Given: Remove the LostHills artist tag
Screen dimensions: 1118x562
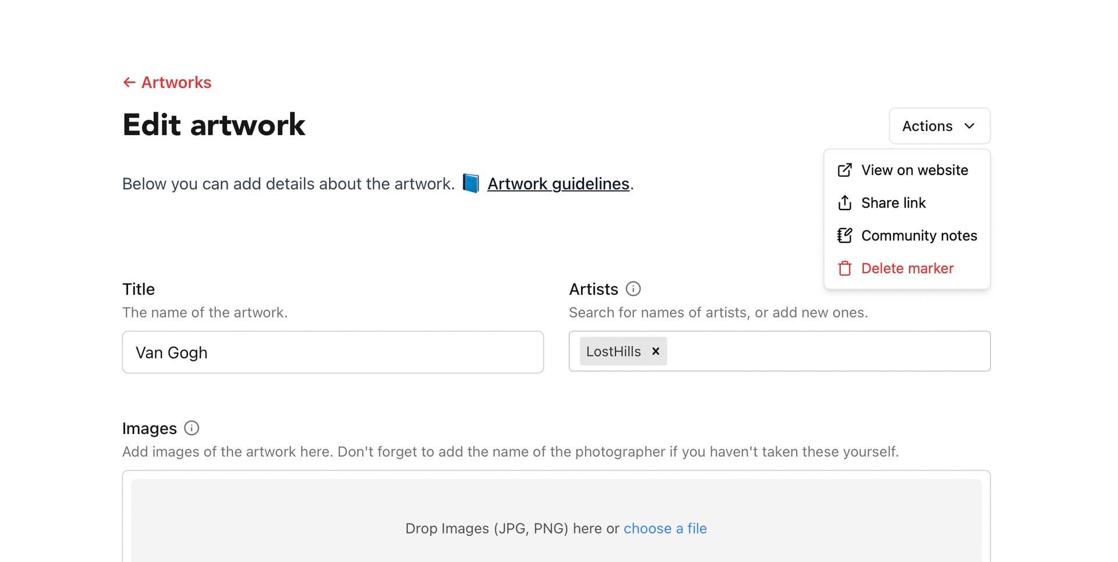Looking at the screenshot, I should coord(656,351).
